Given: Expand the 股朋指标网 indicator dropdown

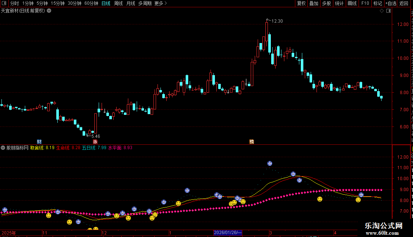Looking at the screenshot, I should (3, 148).
